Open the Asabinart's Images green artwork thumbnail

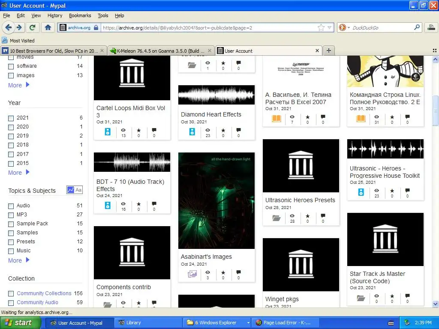(216, 200)
